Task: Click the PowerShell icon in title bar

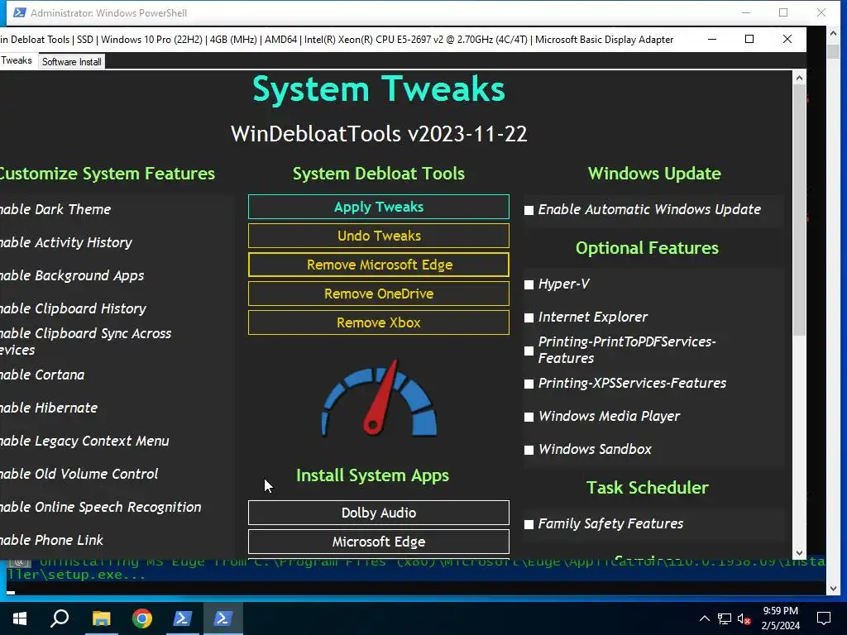Action: (x=19, y=12)
